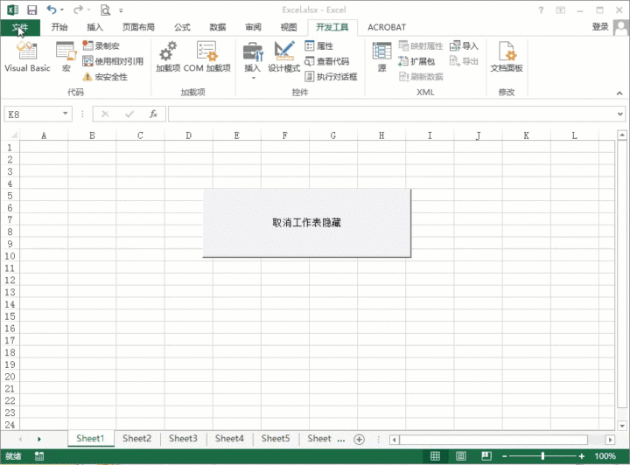Open macro security settings (宏安全性)
630x465 pixels.
coord(105,77)
